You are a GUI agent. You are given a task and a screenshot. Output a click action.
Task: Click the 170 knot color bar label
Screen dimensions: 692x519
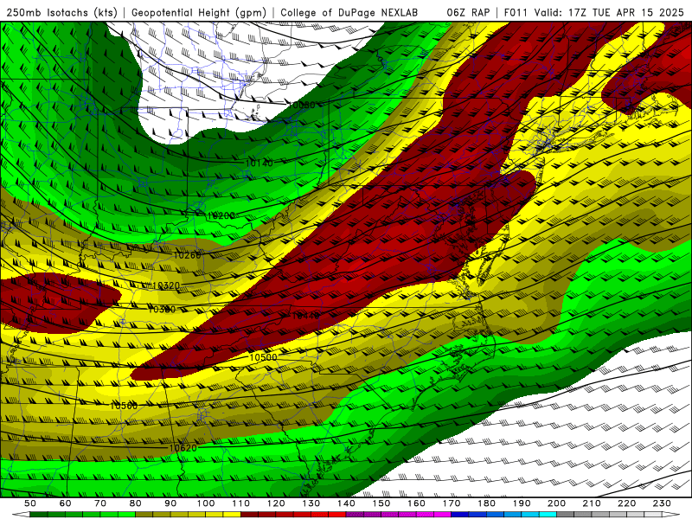pyautogui.click(x=451, y=503)
